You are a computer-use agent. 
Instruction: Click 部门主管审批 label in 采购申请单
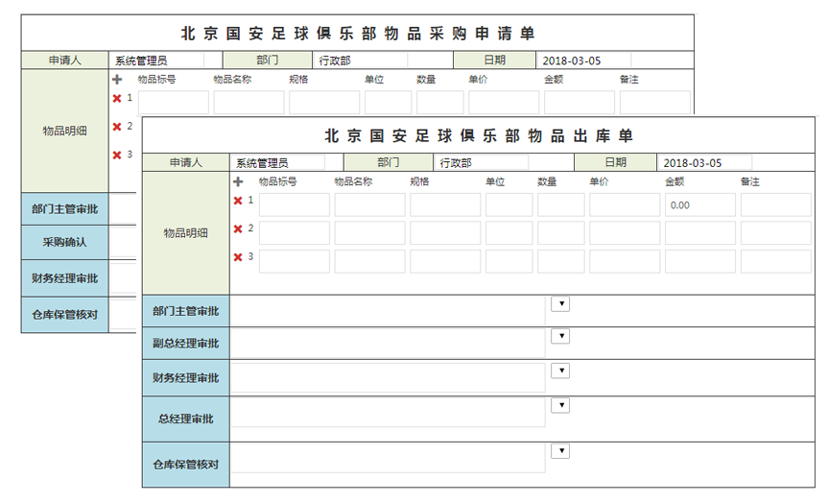64,209
